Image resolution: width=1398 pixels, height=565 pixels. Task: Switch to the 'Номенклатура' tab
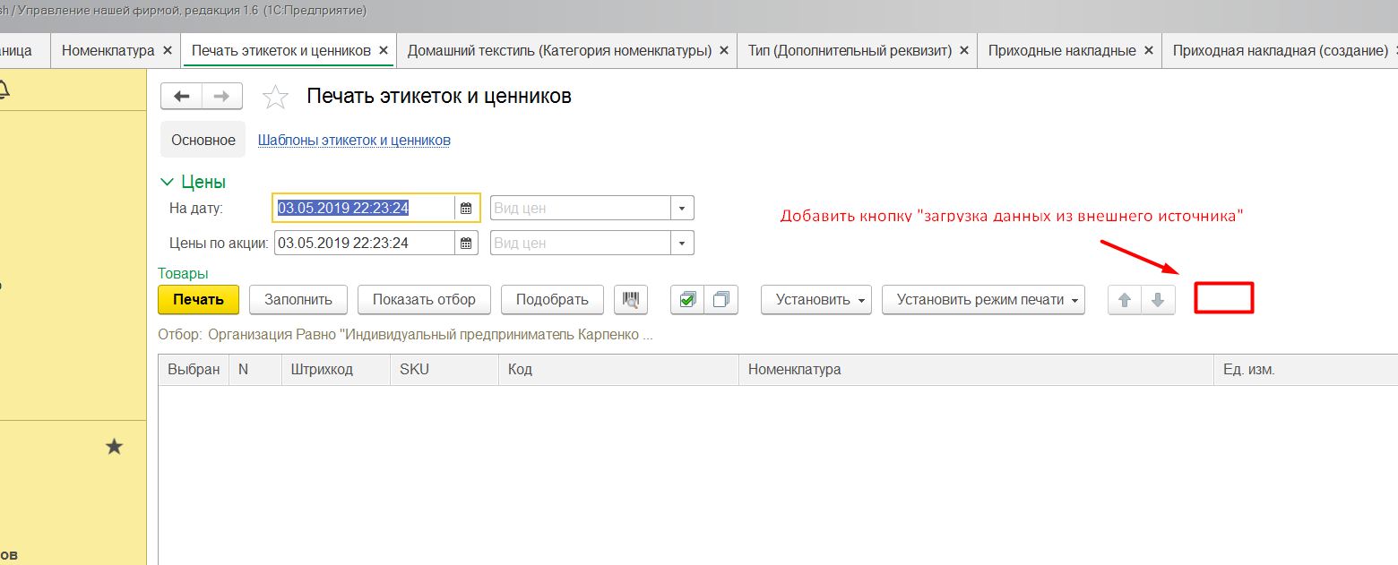[108, 50]
